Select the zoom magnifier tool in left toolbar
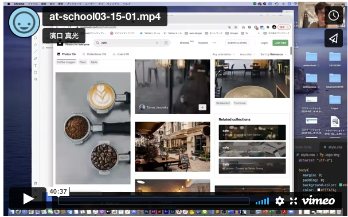This screenshot has height=217, width=348. click(x=36, y=79)
